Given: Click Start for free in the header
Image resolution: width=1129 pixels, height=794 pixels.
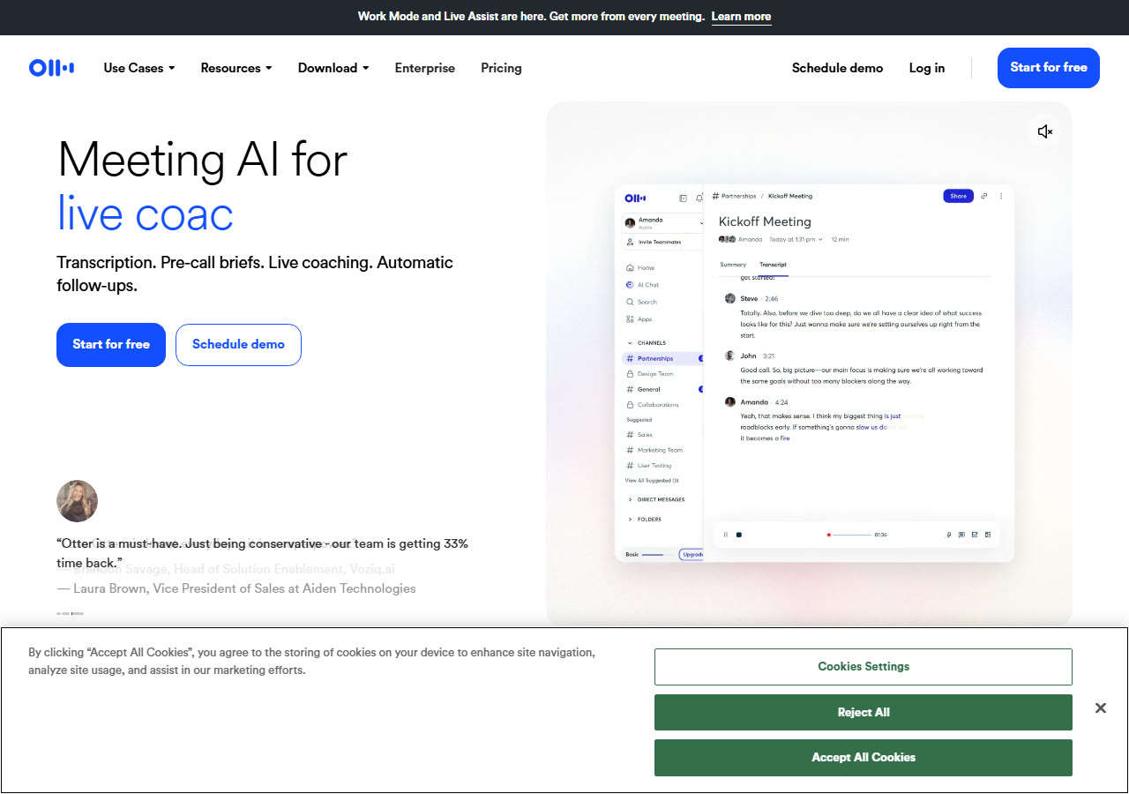Looking at the screenshot, I should coord(1049,68).
